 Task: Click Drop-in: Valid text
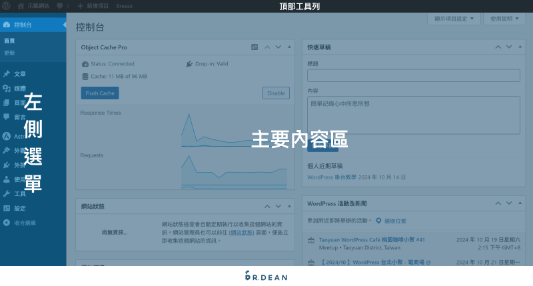click(x=212, y=63)
